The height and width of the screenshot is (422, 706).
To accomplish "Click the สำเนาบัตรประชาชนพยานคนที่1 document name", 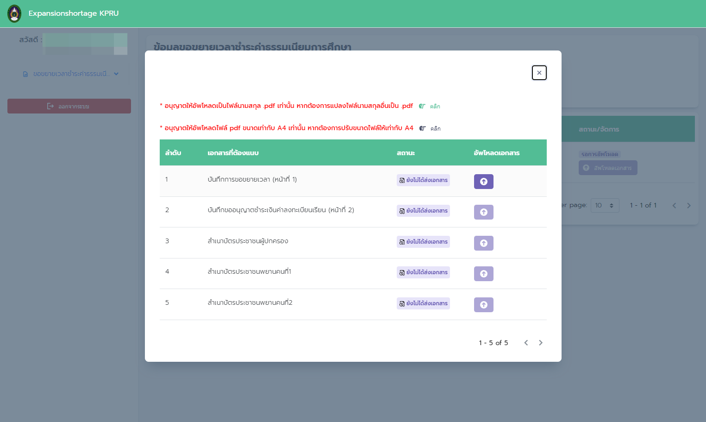I will 250,271.
